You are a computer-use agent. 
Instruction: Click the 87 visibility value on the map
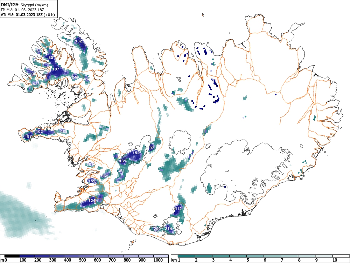29,136
